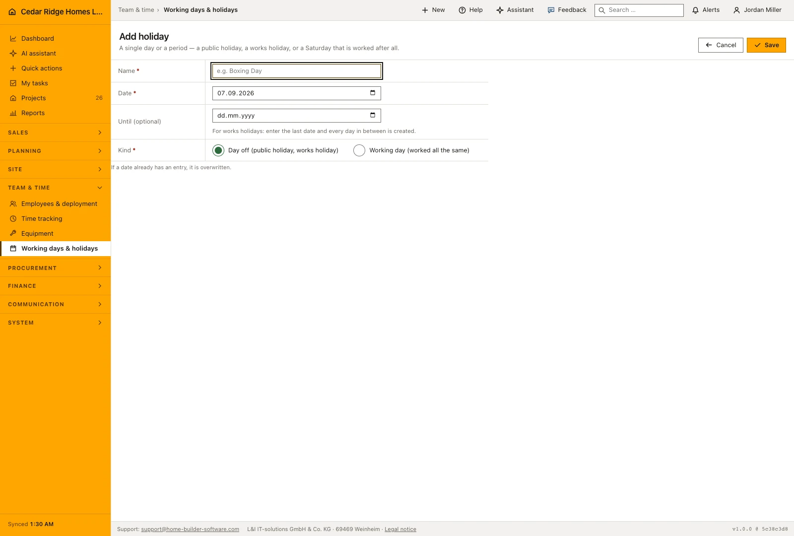Open the Legal notice link
The image size is (794, 536).
point(400,529)
